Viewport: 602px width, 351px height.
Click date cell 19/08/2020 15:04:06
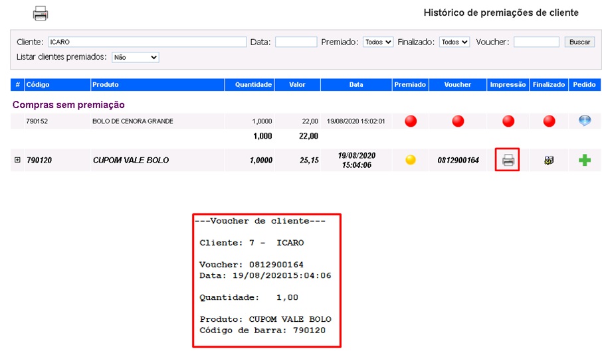pyautogui.click(x=357, y=160)
